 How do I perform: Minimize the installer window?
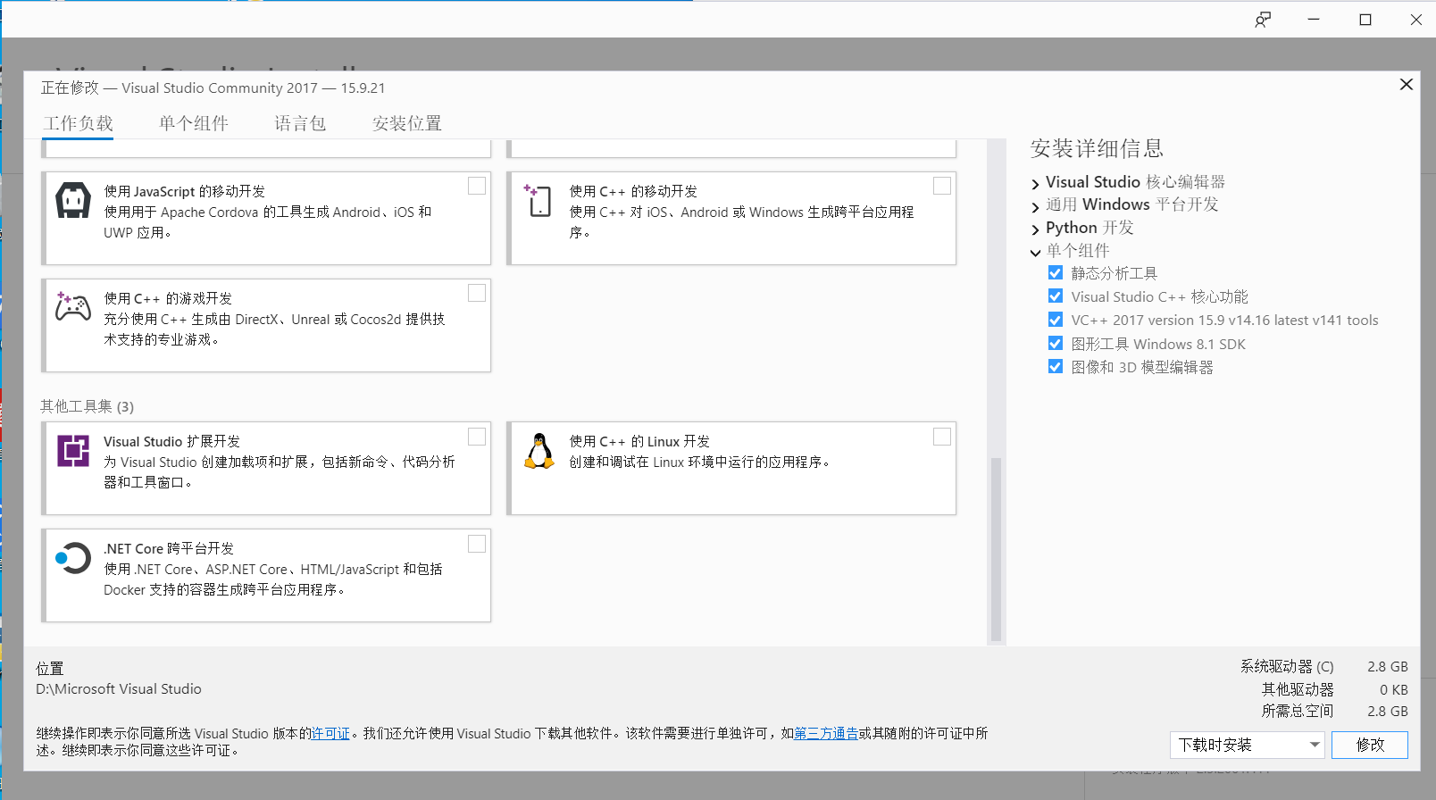1314,20
